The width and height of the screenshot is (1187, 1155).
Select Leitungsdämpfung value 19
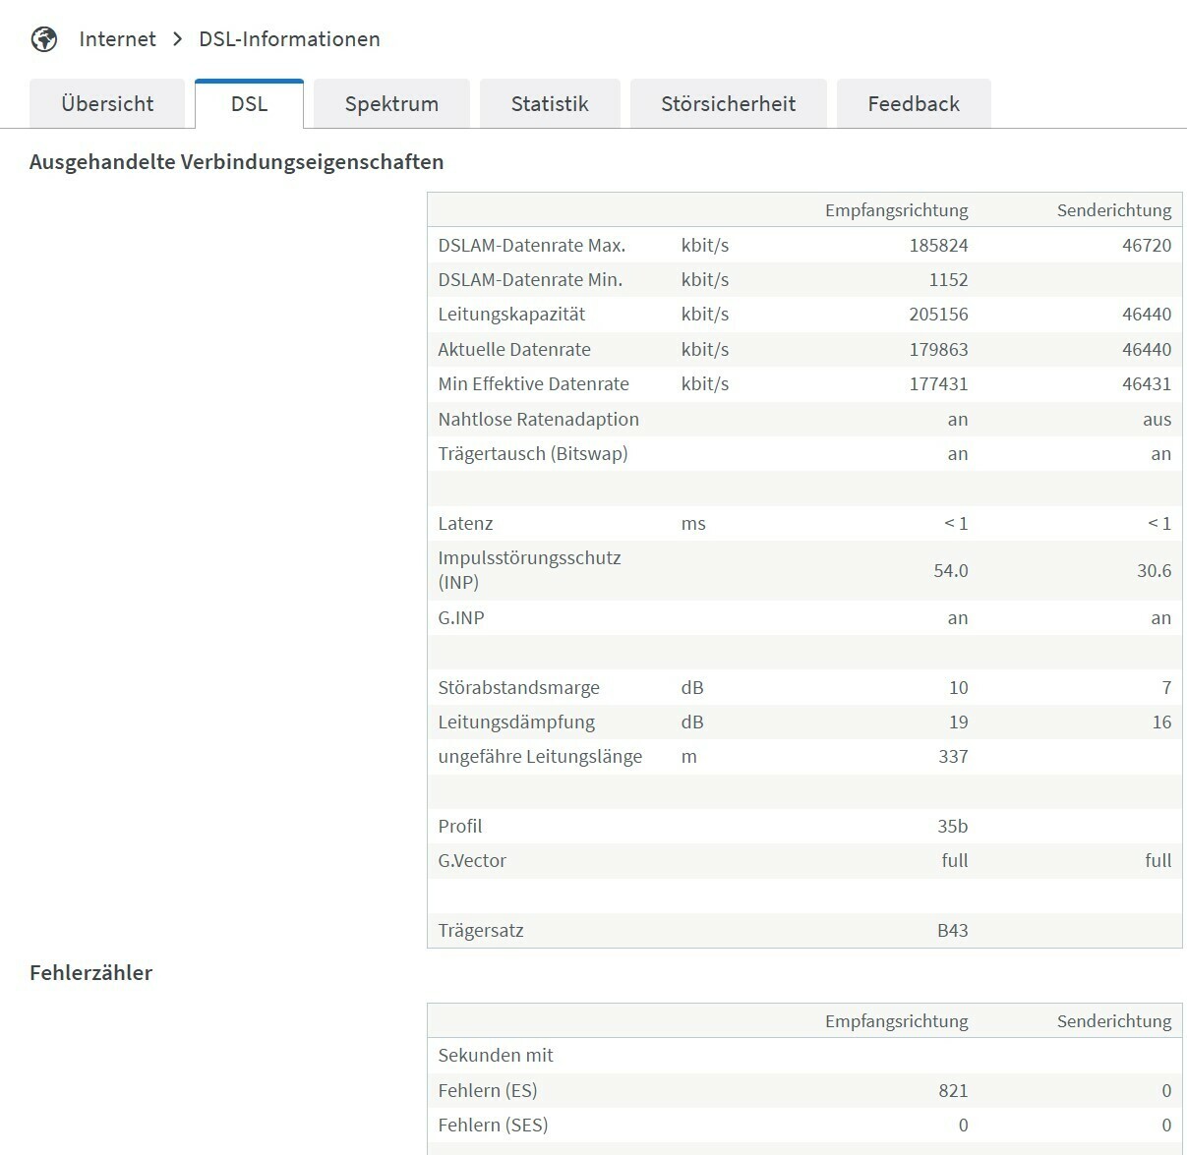958,722
